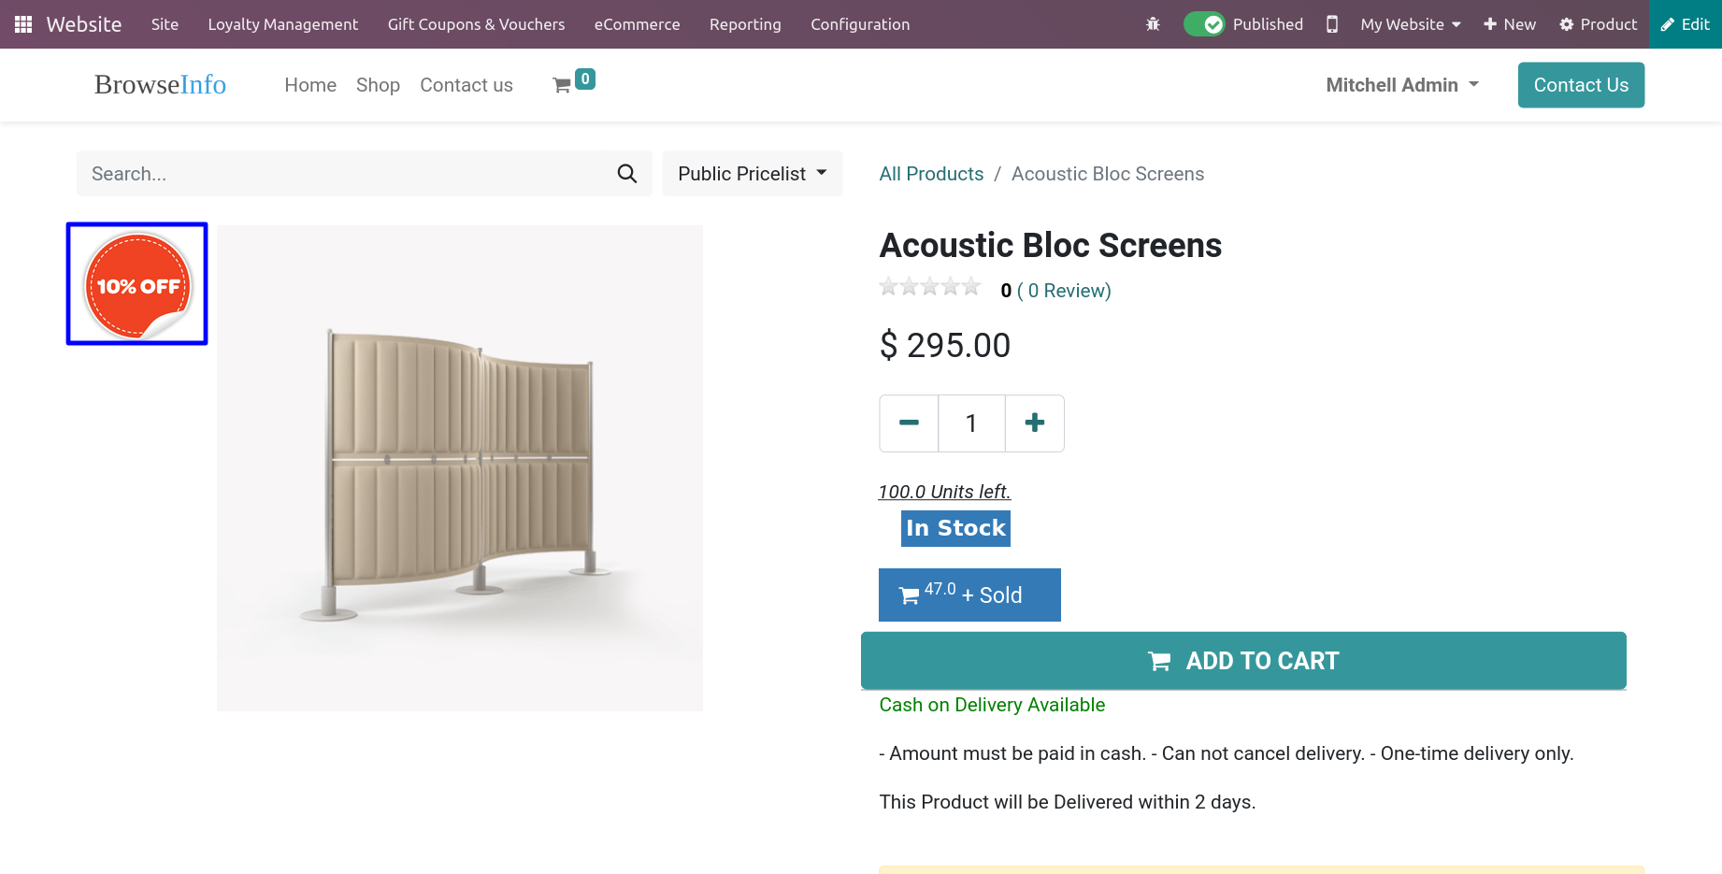The height and width of the screenshot is (874, 1722).
Task: Click the Edit pencil button
Action: [x=1685, y=24]
